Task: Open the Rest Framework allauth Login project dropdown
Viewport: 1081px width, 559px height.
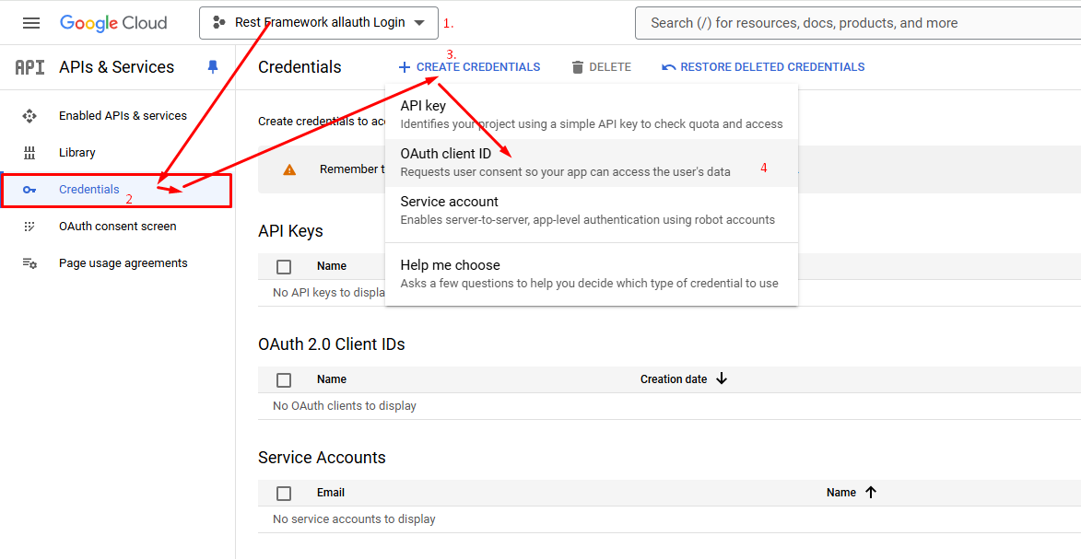Action: pos(318,23)
